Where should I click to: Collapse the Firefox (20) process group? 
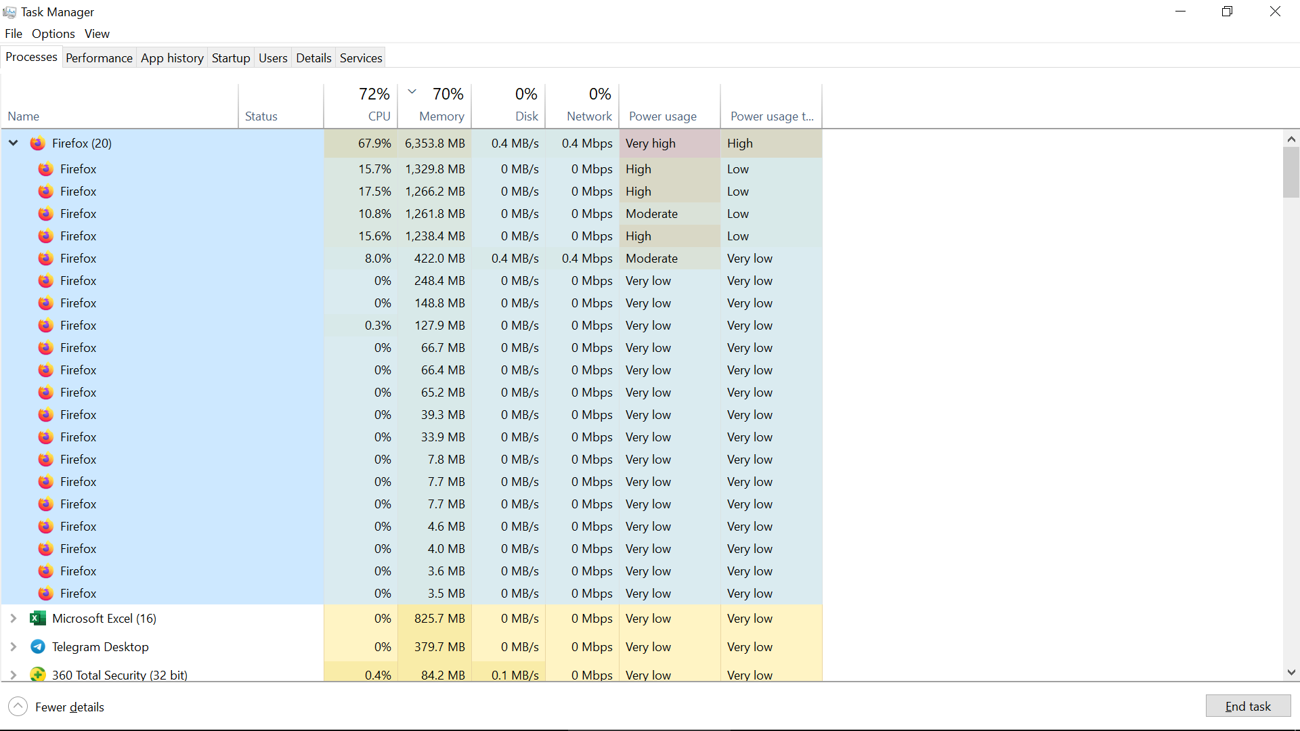(14, 143)
